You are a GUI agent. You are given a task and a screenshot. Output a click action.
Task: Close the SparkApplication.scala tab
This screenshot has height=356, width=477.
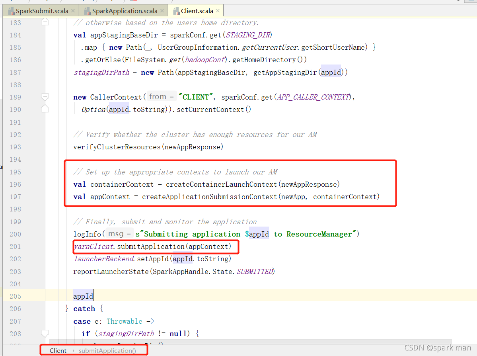click(x=162, y=11)
